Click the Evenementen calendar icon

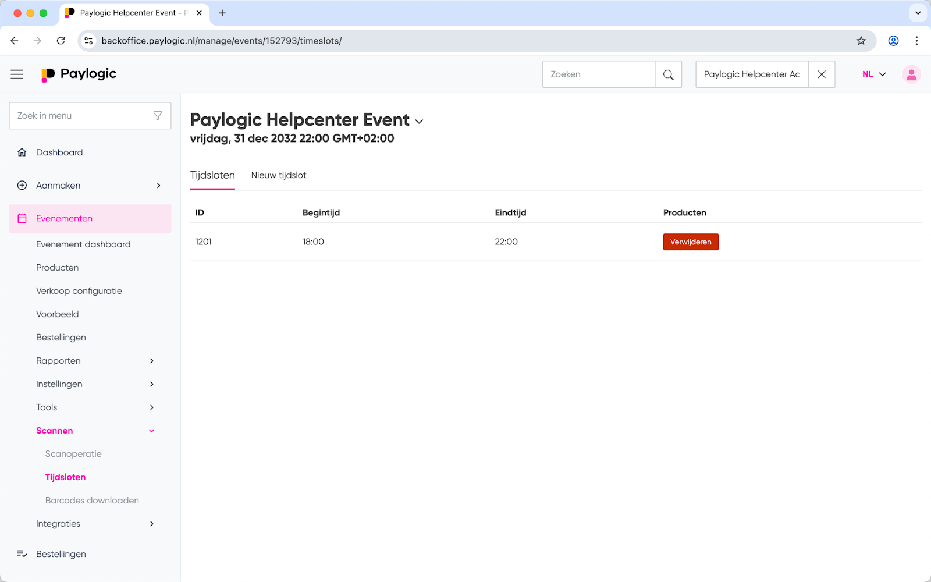[22, 218]
